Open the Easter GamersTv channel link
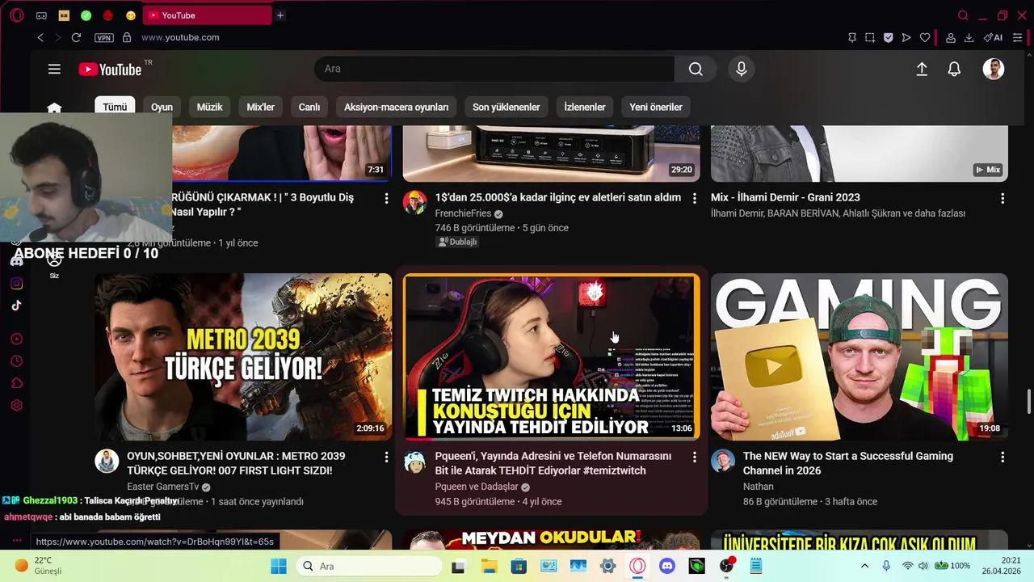Viewport: 1034px width, 582px height. coord(162,487)
